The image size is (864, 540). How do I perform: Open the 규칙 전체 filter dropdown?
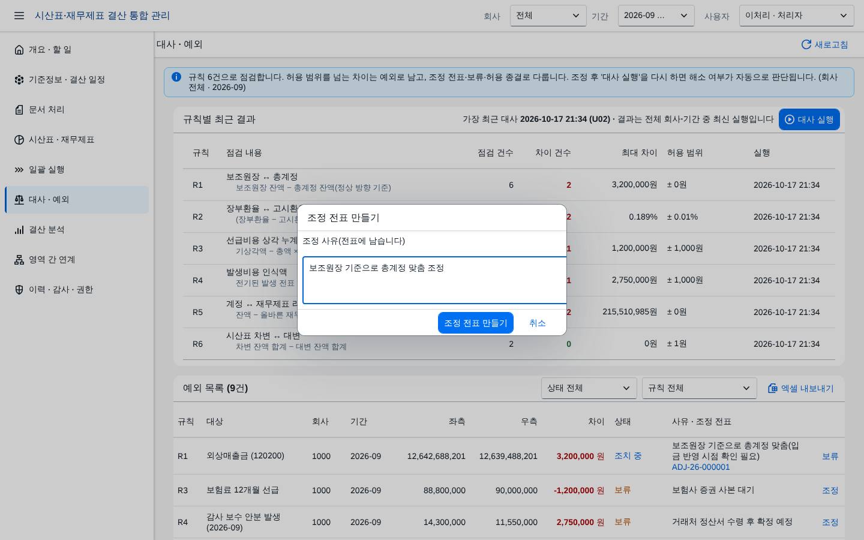coord(699,388)
